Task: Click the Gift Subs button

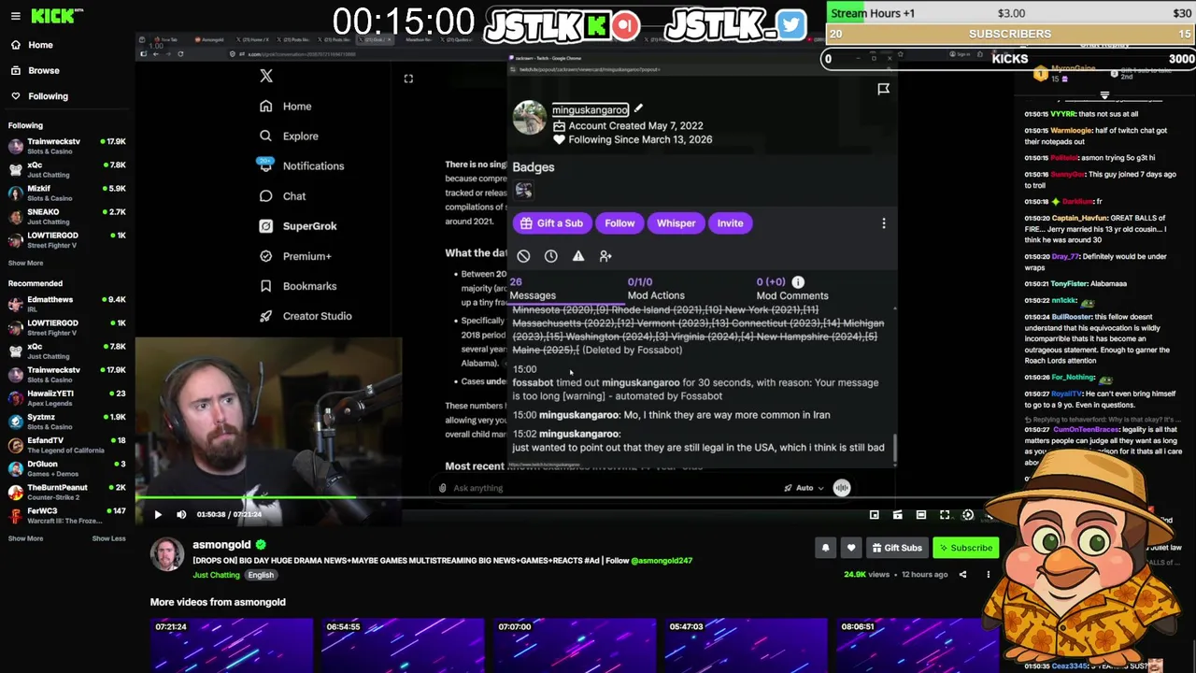Action: pyautogui.click(x=896, y=548)
